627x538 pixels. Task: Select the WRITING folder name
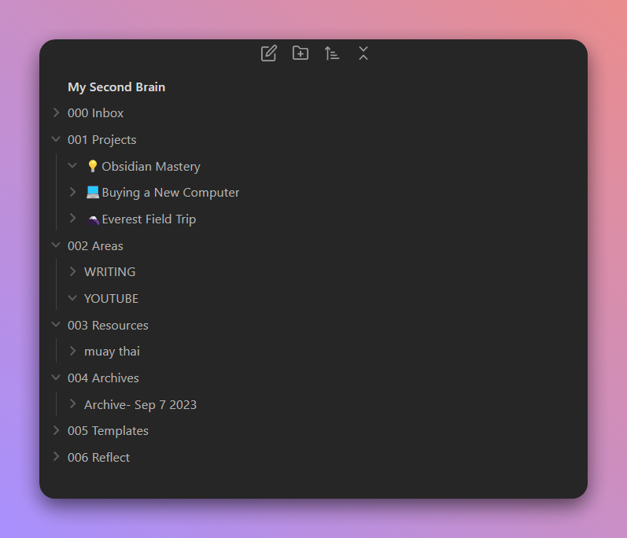(109, 272)
